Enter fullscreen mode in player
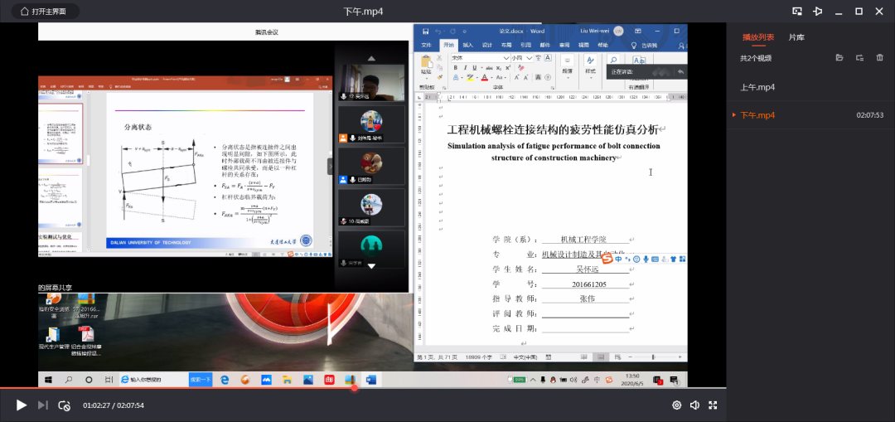Viewport: 895px width, 422px height. pyautogui.click(x=713, y=405)
